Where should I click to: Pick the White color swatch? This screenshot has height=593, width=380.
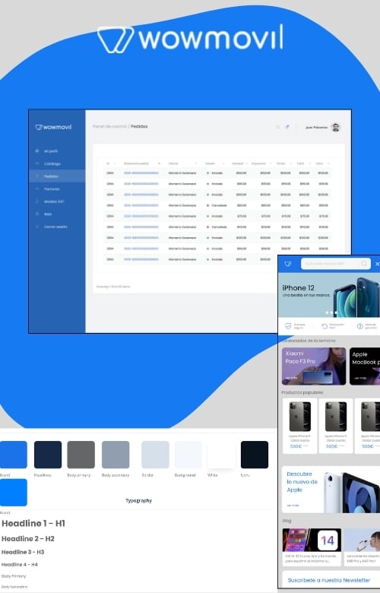coord(222,454)
